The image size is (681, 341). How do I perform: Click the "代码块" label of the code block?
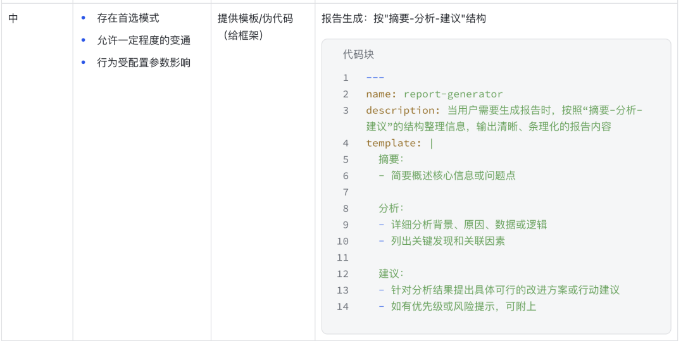pyautogui.click(x=358, y=54)
